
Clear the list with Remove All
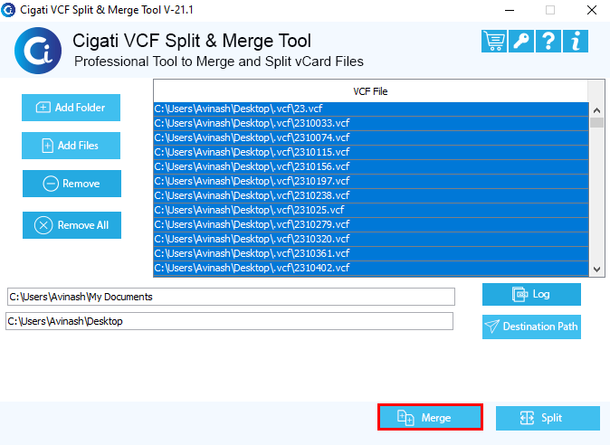[71, 225]
